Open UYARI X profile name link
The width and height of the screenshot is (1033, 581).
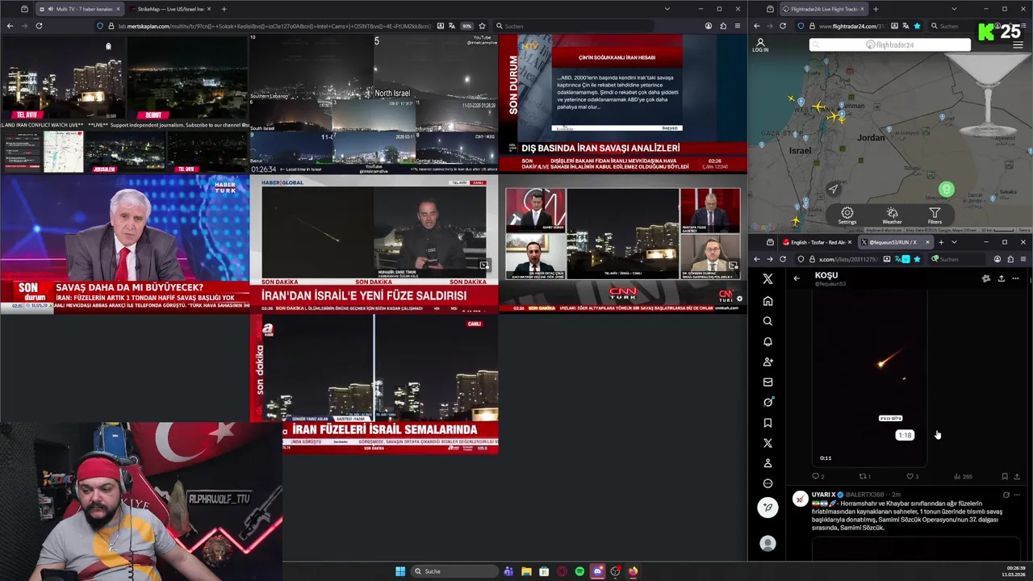823,495
